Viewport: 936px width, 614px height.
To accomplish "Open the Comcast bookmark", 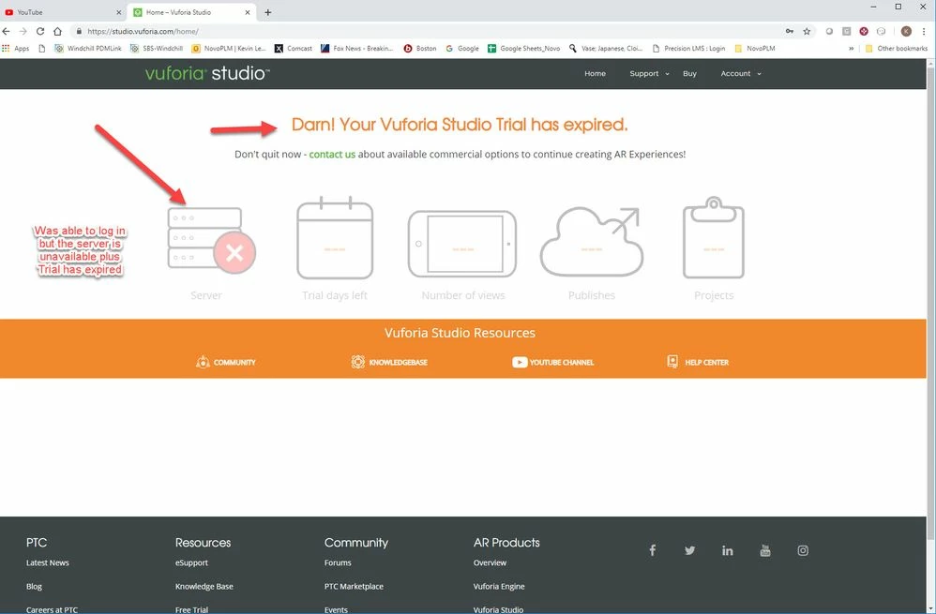I will pyautogui.click(x=294, y=49).
